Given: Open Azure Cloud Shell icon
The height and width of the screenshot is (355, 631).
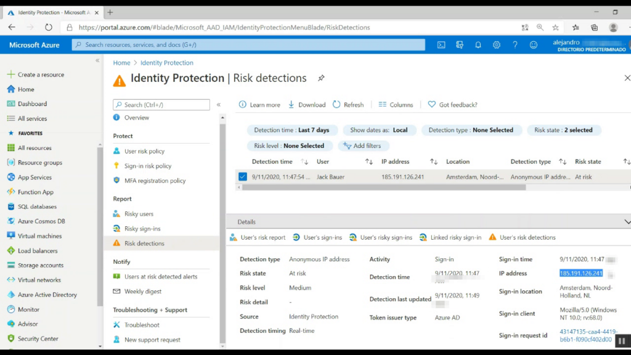Looking at the screenshot, I should click(x=441, y=44).
